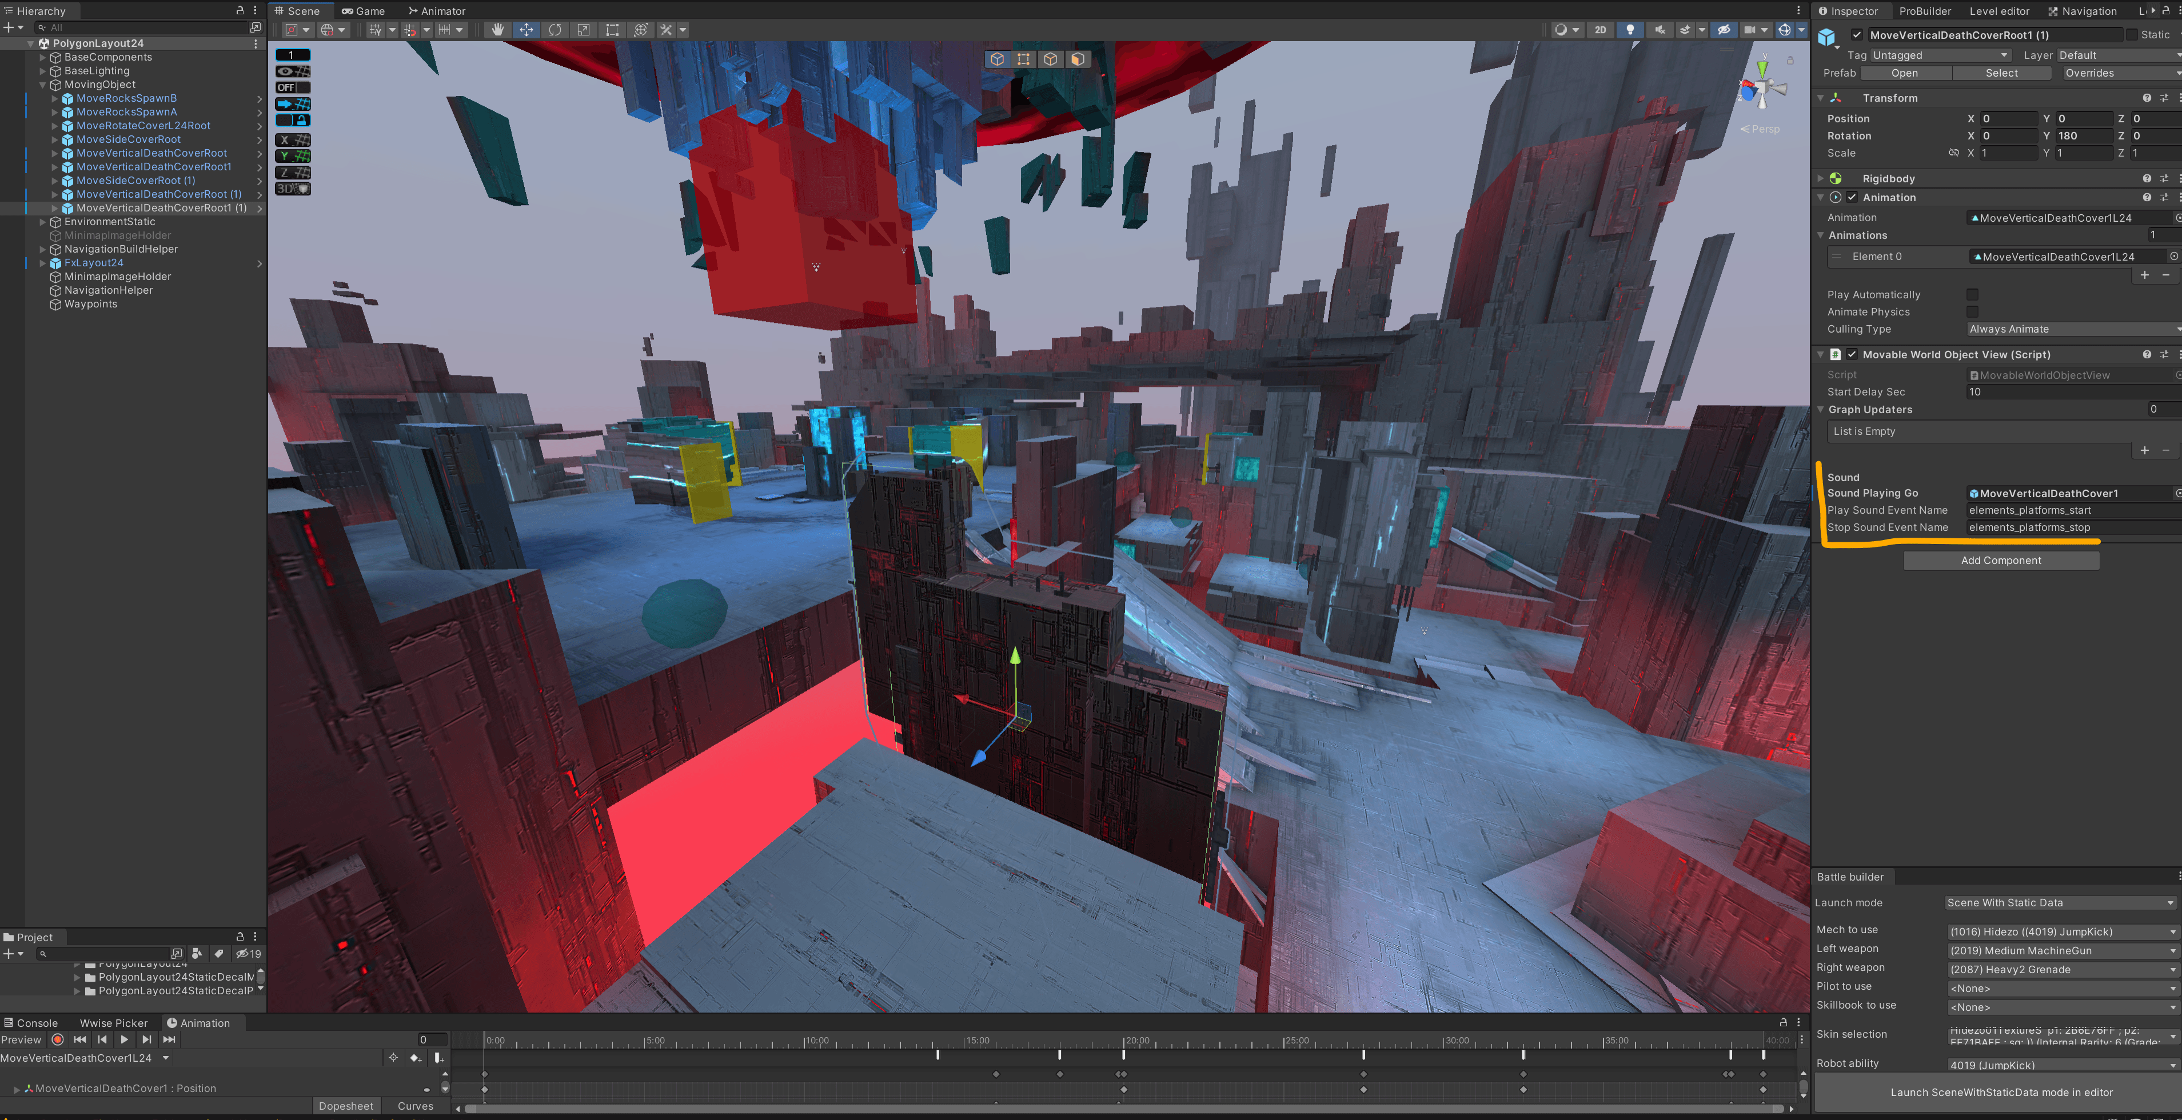
Task: Select ProBuilder Face selection mode
Action: coord(1078,59)
